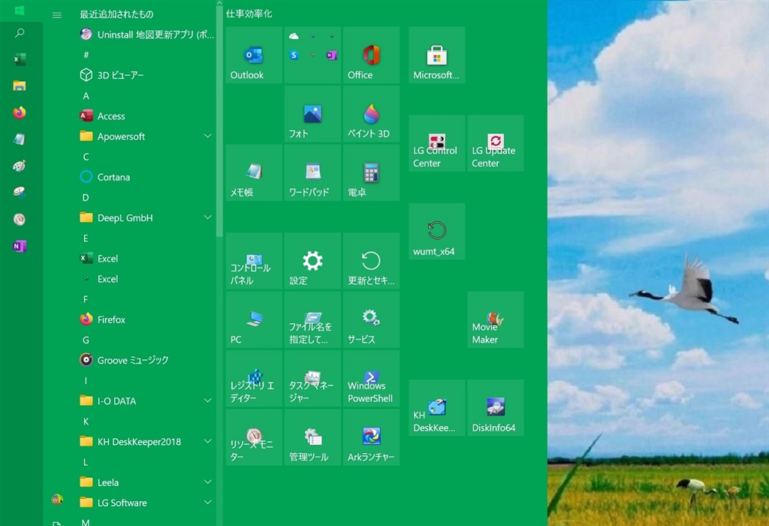
Task: Open the Paint palette icon in sidebar
Action: 20,166
